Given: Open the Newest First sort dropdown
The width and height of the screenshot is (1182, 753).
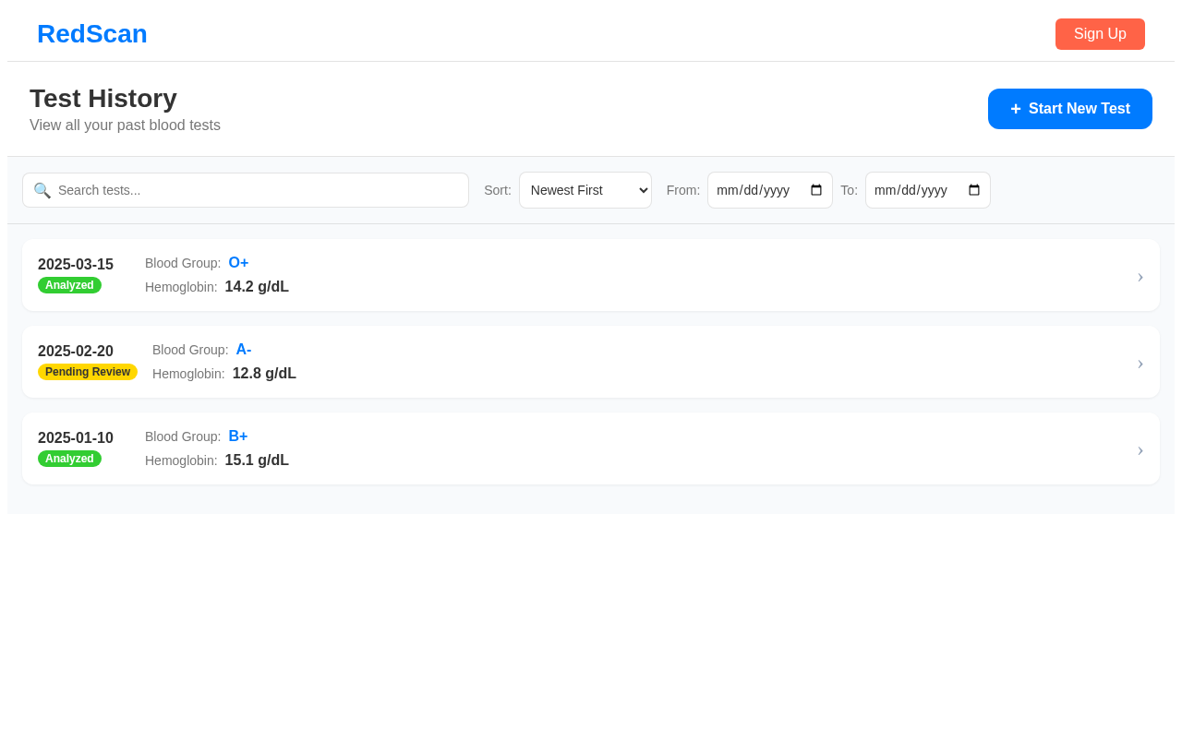Looking at the screenshot, I should 585,190.
